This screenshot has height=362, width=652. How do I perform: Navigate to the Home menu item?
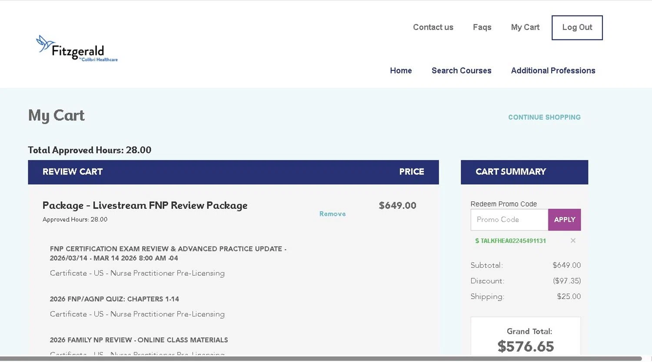(x=401, y=70)
